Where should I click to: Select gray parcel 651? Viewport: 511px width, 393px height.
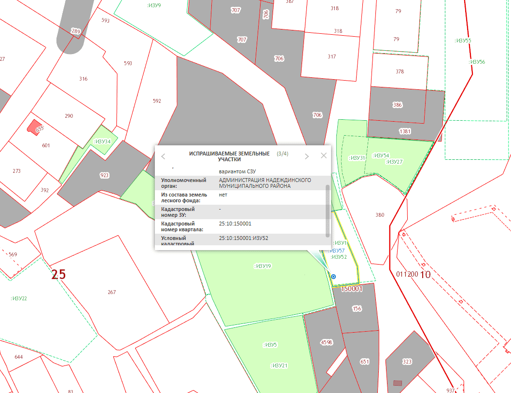364,362
